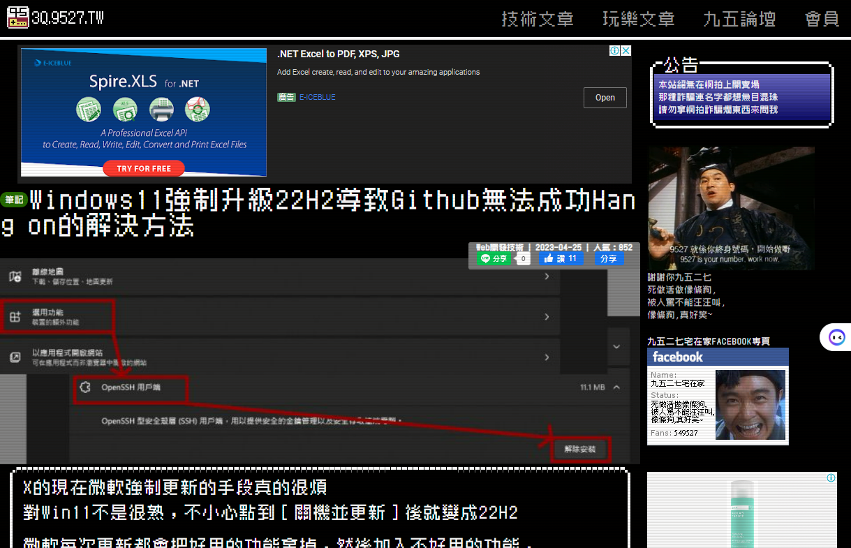
Task: Click the Spire.XLS ad banner image
Action: click(144, 112)
